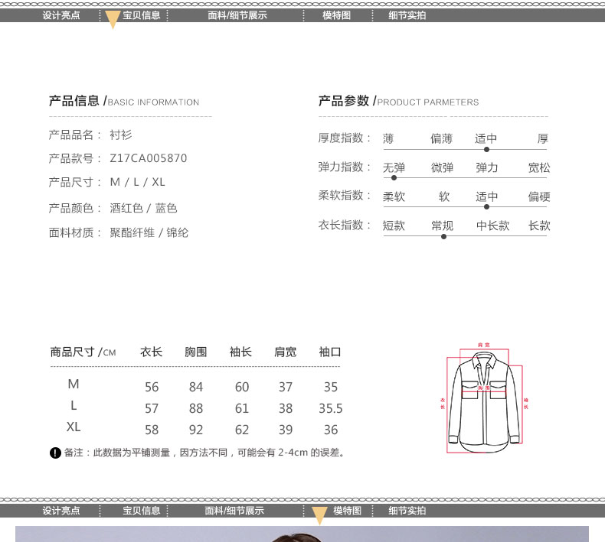
Task: Select 宝贝信息 tab in the top navigation bar
Action: coord(142,15)
